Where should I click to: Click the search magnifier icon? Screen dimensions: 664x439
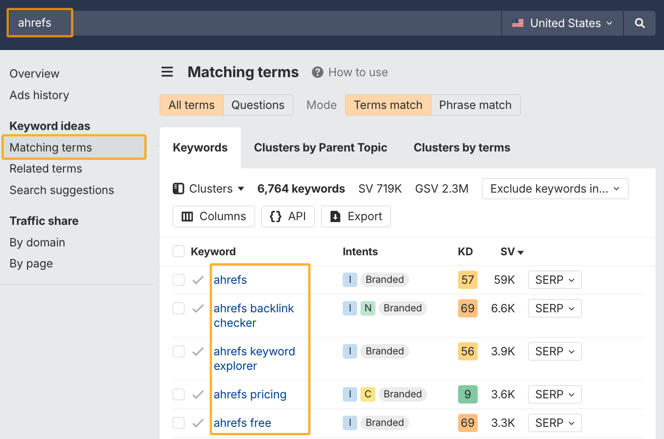click(639, 22)
